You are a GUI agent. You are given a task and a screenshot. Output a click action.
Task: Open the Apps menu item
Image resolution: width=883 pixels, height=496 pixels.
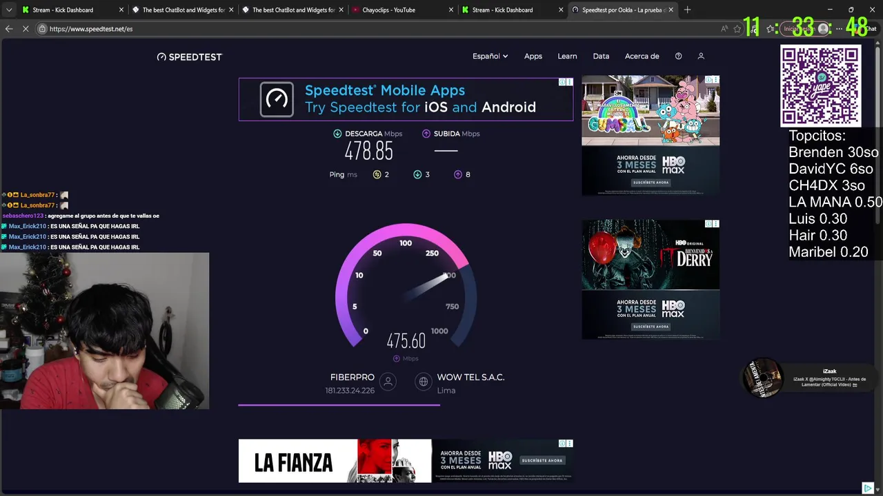click(x=533, y=56)
